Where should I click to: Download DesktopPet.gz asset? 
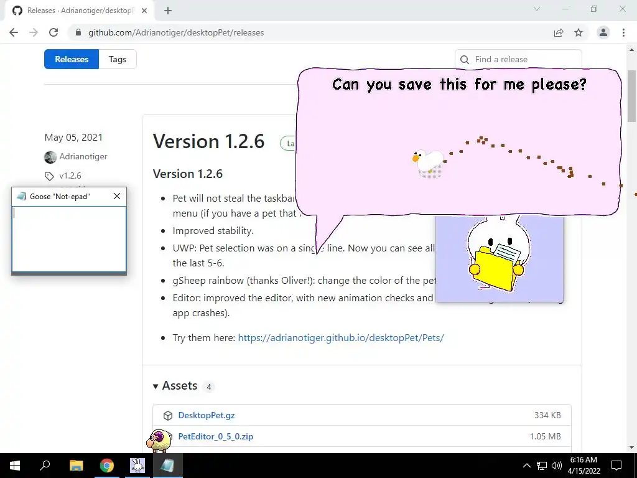tap(207, 415)
